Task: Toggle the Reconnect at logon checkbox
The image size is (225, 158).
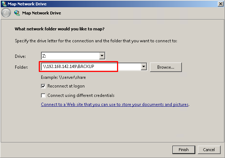Action: click(43, 86)
